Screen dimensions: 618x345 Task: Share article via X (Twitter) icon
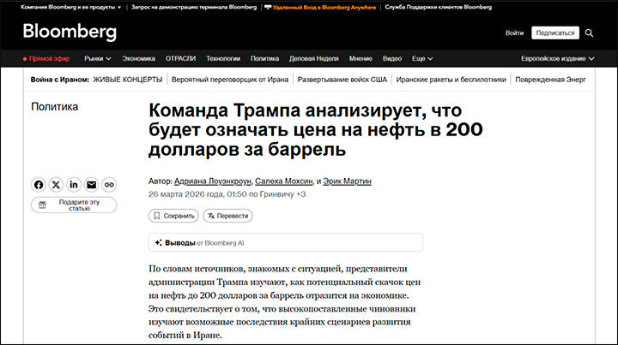[56, 184]
